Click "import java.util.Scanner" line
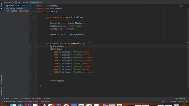The width and height of the screenshot is (189, 106). pos(50,9)
